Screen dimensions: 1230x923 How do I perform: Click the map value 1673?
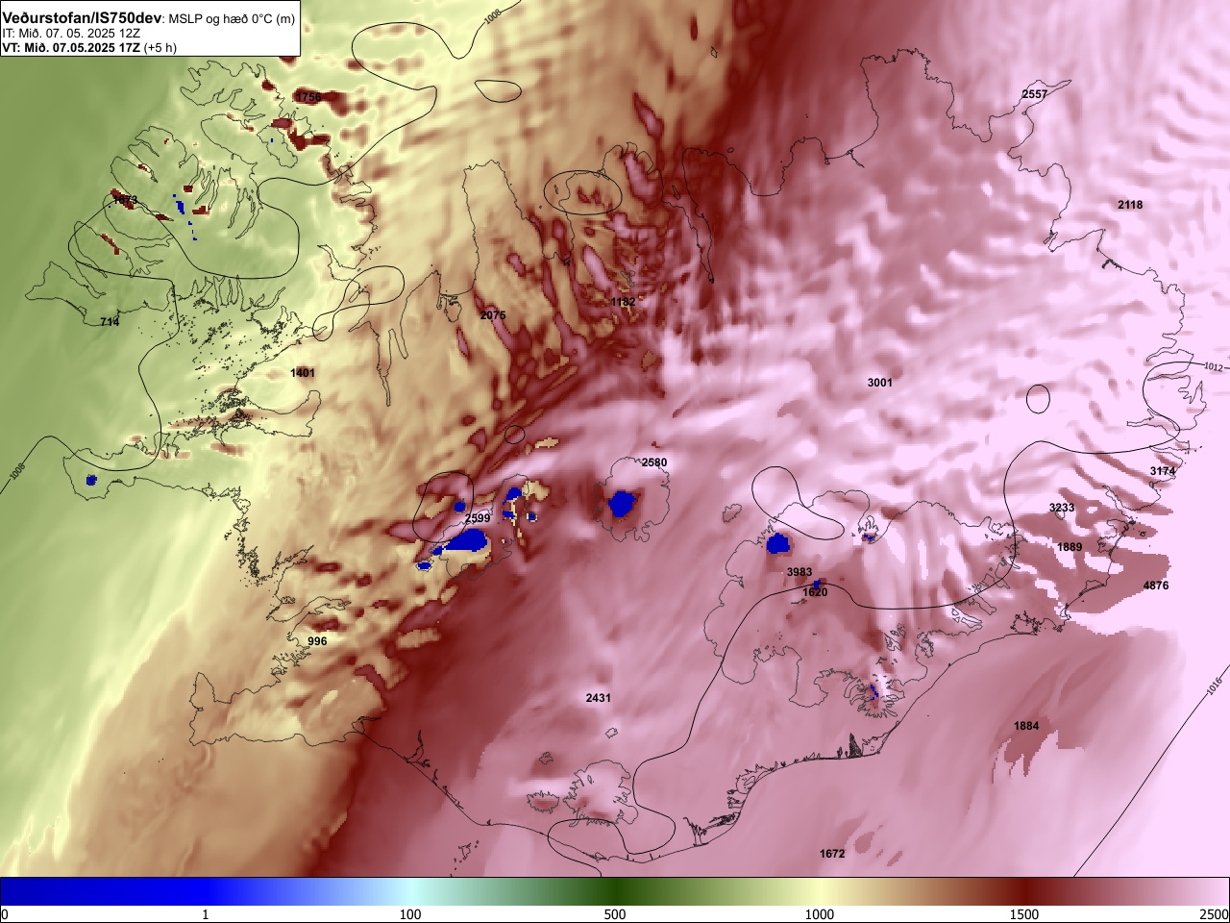click(125, 200)
